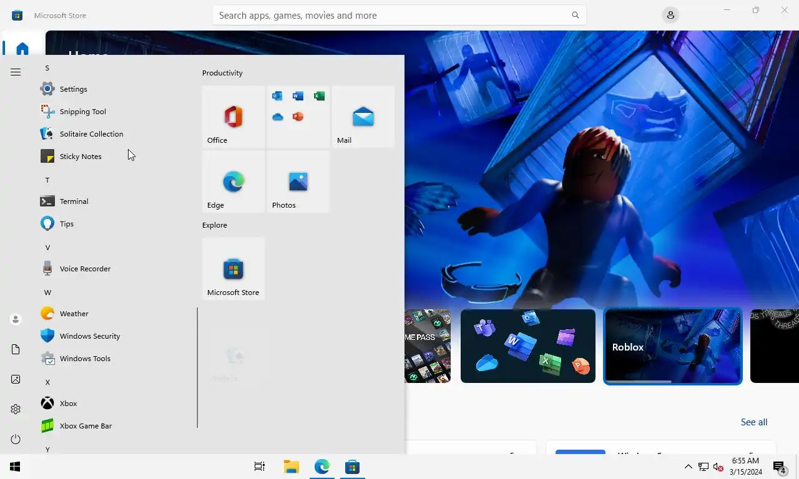Expand the Start menu hamburger button
Viewport: 799px width, 479px height.
[x=16, y=72]
